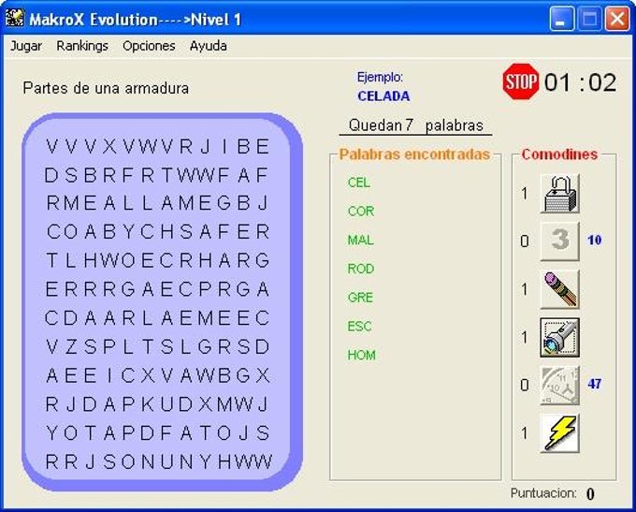Image resolution: width=636 pixels, height=512 pixels.
Task: Use the flashlight wildcard
Action: pyautogui.click(x=559, y=337)
